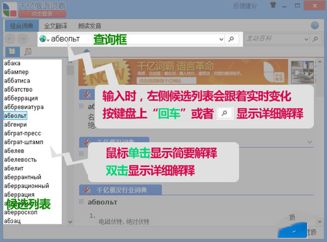Click the content pane scrollbar down arrow
The width and height of the screenshot is (327, 242).
[320, 222]
